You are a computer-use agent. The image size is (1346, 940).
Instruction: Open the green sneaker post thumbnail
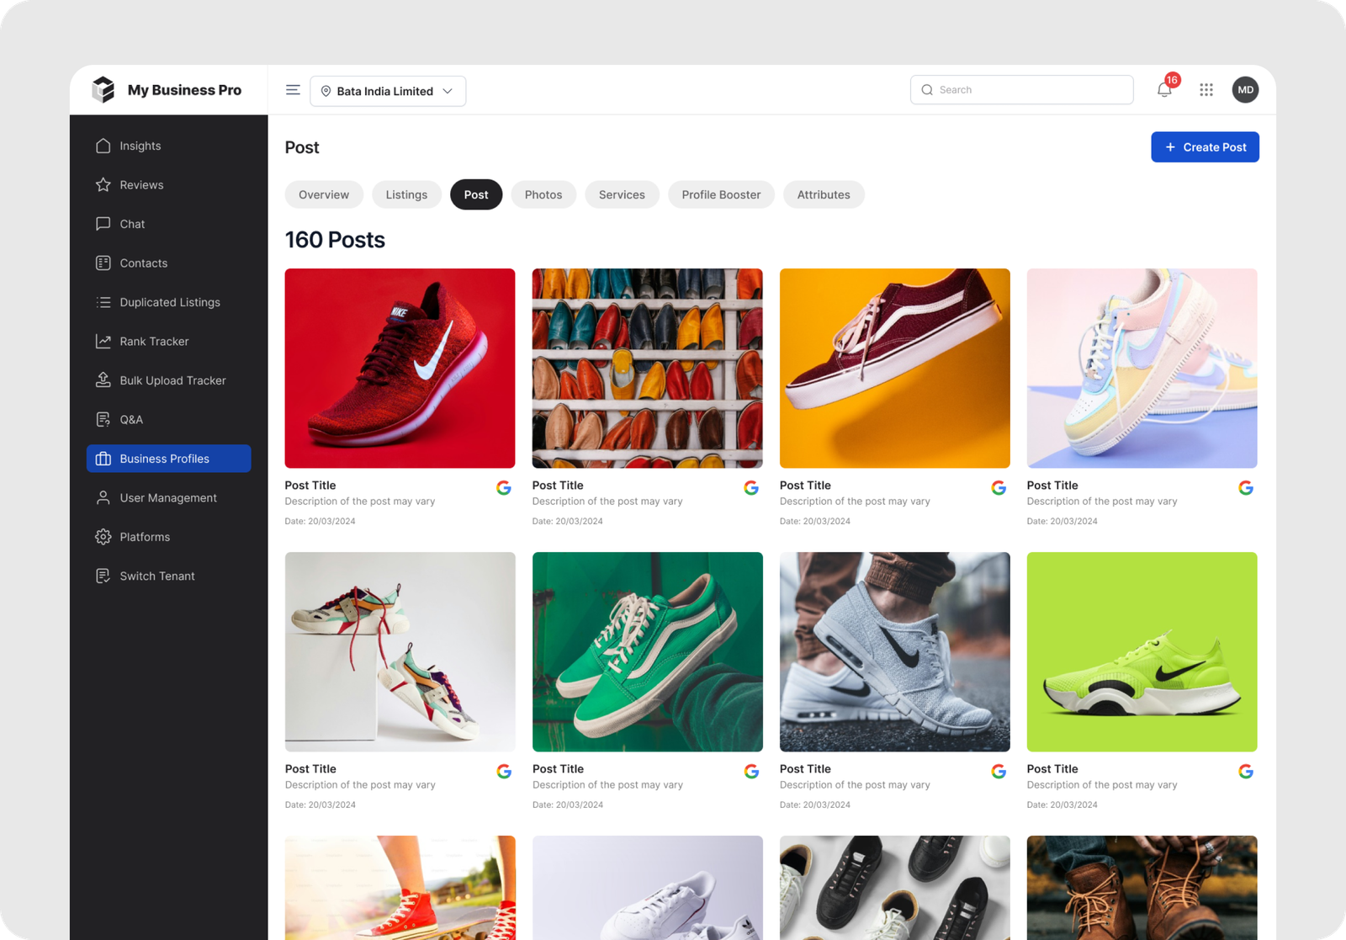click(647, 651)
